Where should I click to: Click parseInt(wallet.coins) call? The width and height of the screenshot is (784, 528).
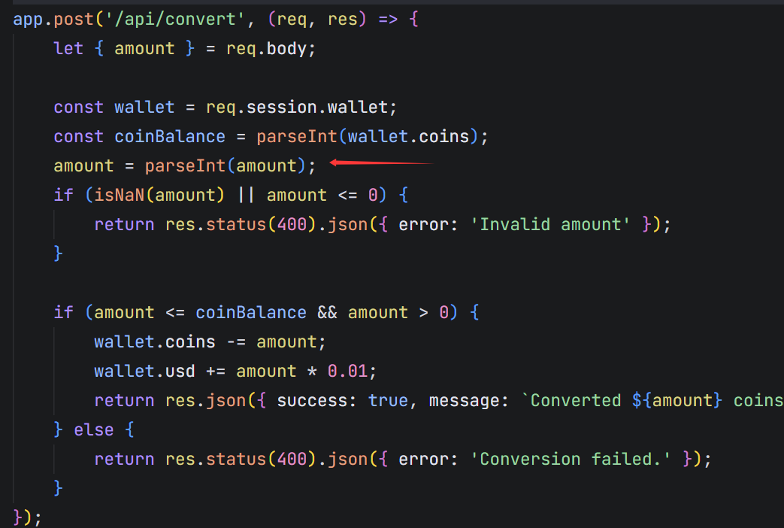pos(367,136)
